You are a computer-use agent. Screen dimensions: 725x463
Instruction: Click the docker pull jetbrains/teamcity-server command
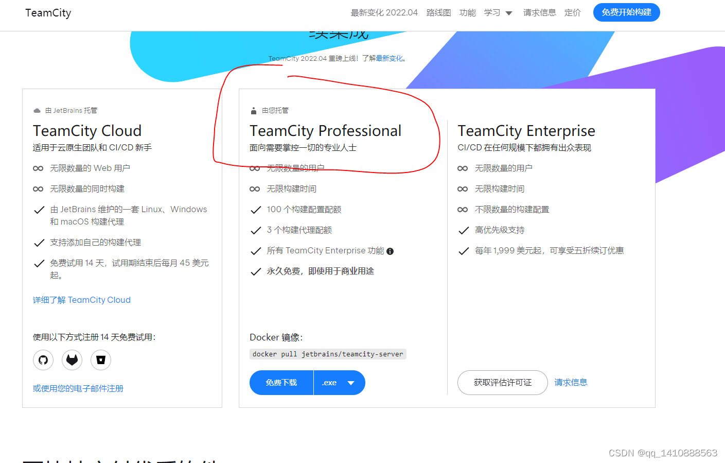pos(328,354)
